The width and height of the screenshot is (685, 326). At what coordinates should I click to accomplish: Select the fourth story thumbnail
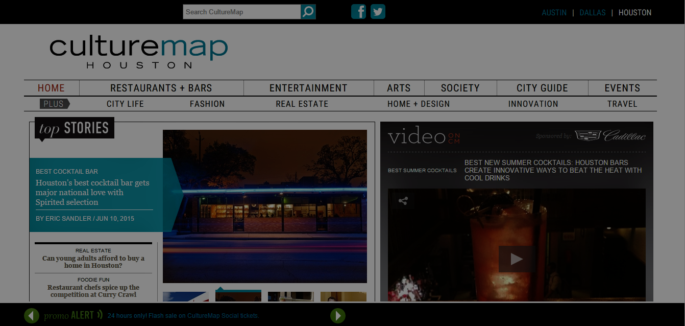coord(344,297)
